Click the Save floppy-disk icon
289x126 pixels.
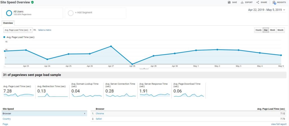[x=229, y=2]
